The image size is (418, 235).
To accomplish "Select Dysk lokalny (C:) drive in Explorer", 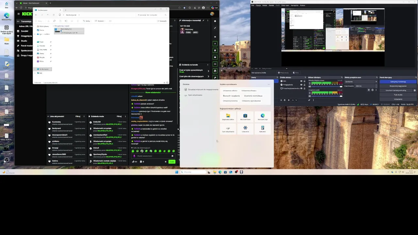I will [69, 31].
